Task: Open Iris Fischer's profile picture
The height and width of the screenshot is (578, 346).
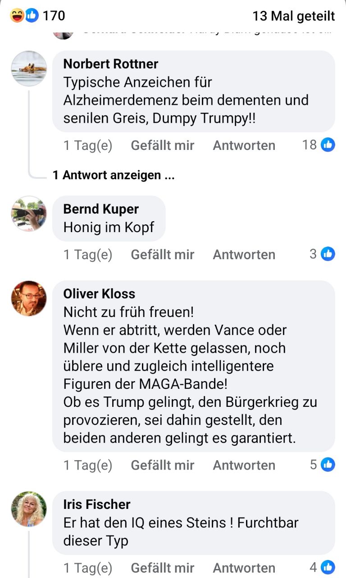Action: point(29,509)
